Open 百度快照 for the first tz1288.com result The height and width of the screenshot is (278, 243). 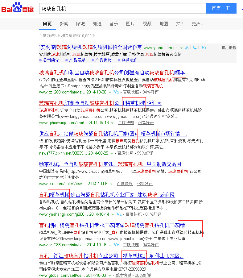(131, 92)
